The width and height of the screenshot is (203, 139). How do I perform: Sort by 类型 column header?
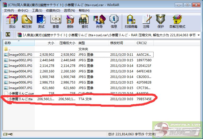point(93,43)
